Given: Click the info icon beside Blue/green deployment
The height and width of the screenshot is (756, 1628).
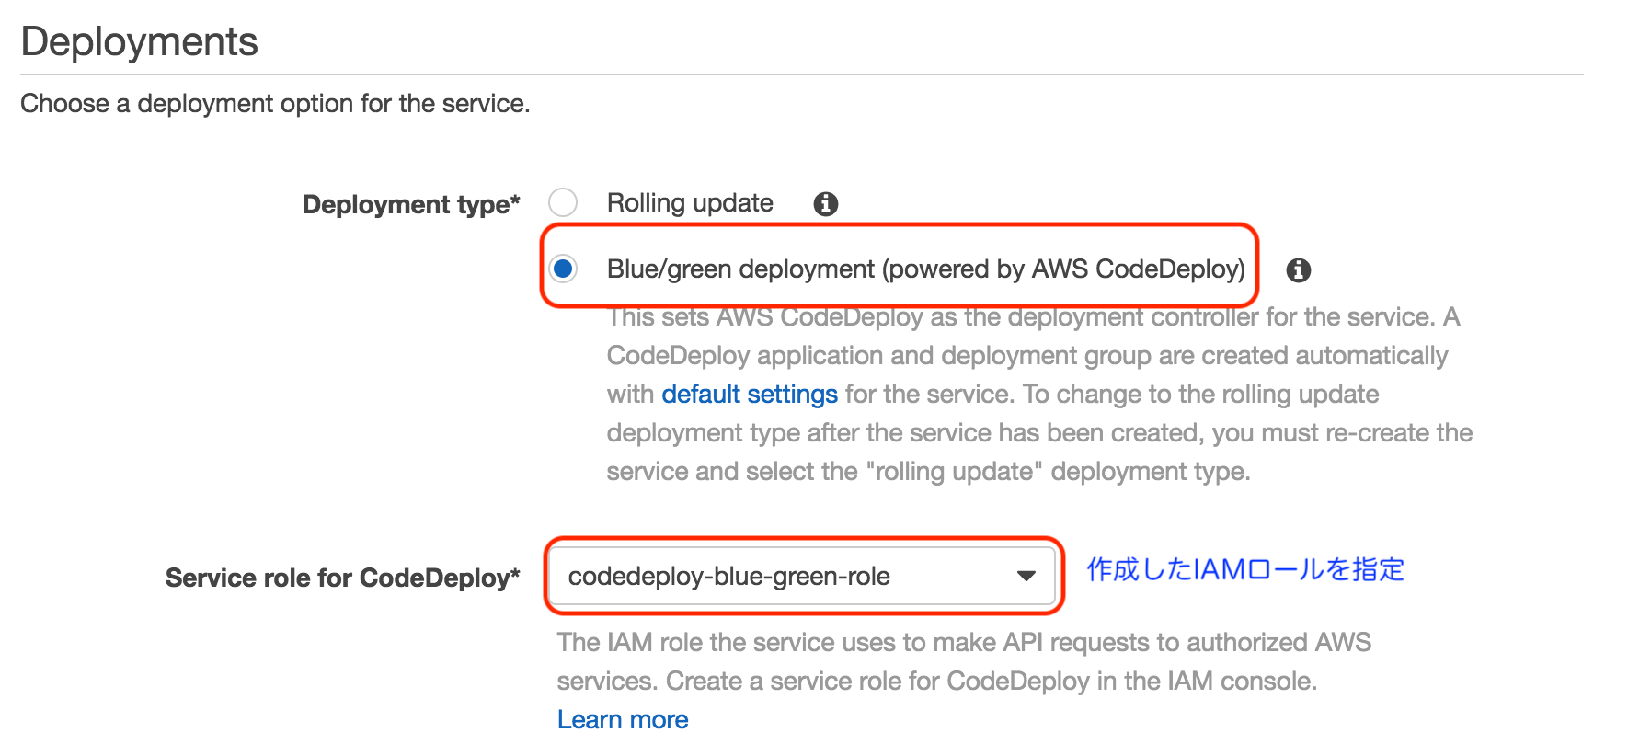Looking at the screenshot, I should coord(1299,270).
